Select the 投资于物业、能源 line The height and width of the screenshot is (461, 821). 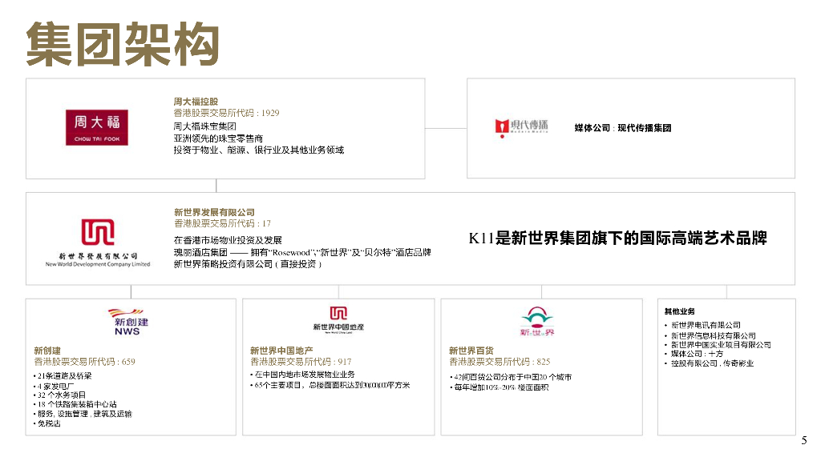pyautogui.click(x=259, y=150)
